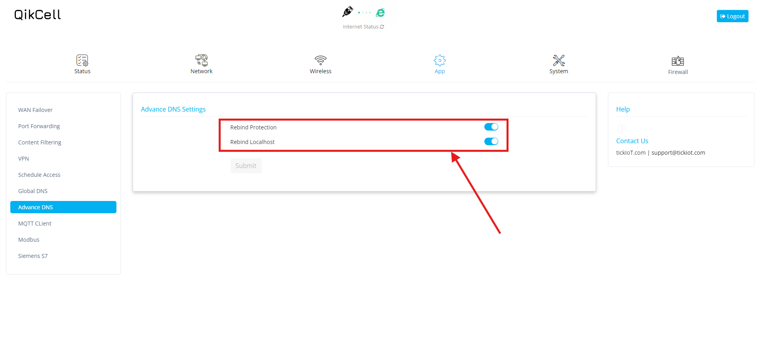
Task: Switch to Global DNS page
Action: click(33, 191)
